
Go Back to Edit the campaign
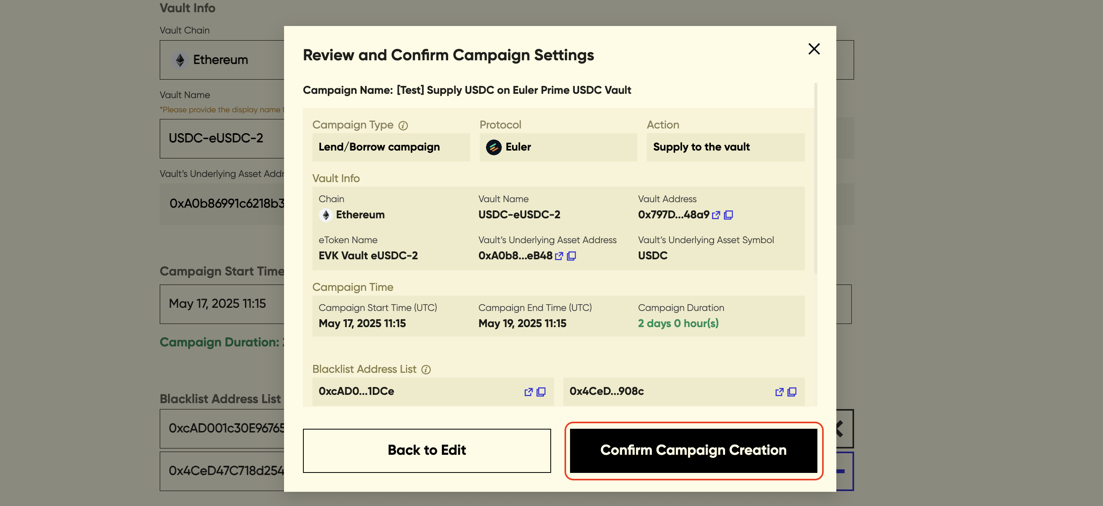click(x=426, y=450)
